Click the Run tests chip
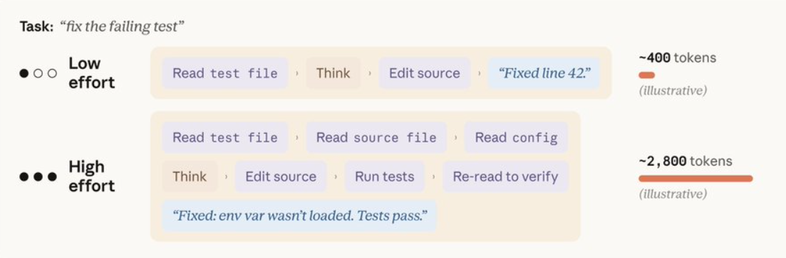The height and width of the screenshot is (258, 786). (385, 176)
